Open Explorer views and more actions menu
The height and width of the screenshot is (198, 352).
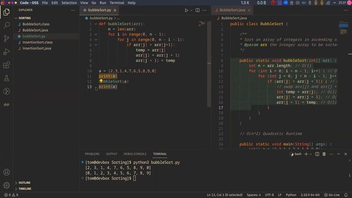coord(73,10)
